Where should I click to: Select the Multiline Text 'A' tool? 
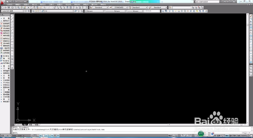coord(12,68)
